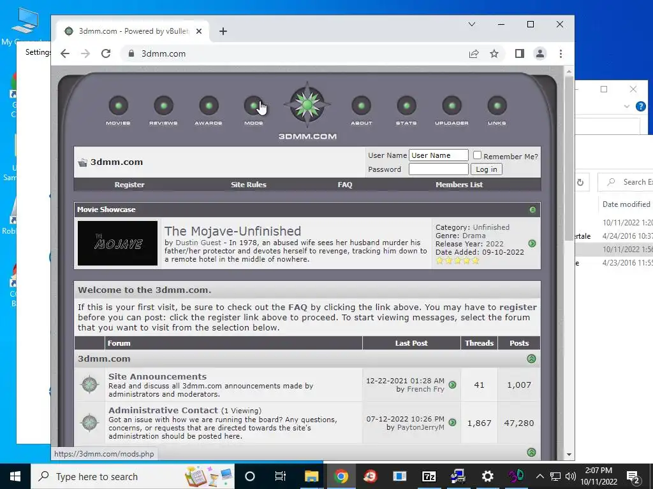Screen dimensions: 653x489
Task: Open the Links navigation orb
Action: click(x=497, y=106)
